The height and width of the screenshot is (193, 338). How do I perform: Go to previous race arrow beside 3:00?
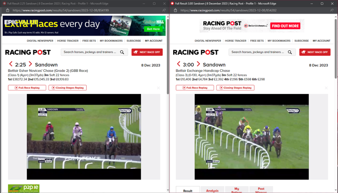(178, 64)
